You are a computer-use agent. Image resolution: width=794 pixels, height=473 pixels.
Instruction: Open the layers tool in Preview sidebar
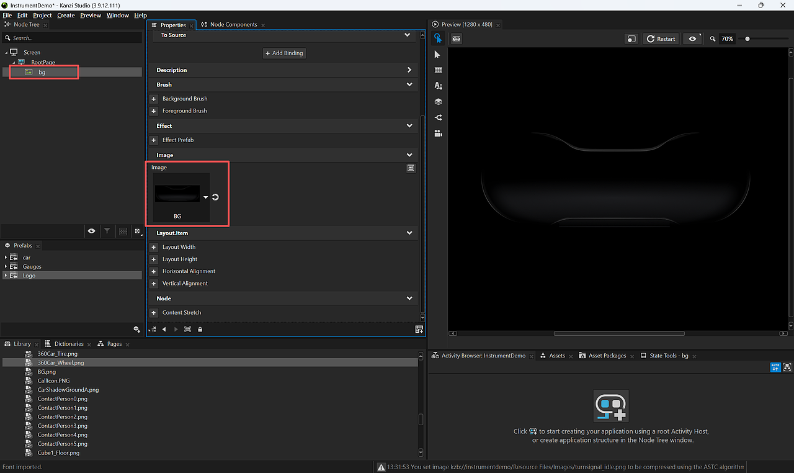(x=438, y=101)
